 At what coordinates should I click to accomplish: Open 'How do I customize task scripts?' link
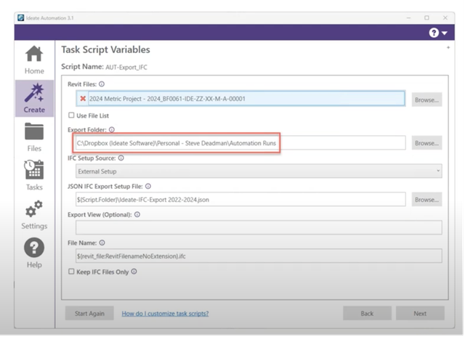165,313
